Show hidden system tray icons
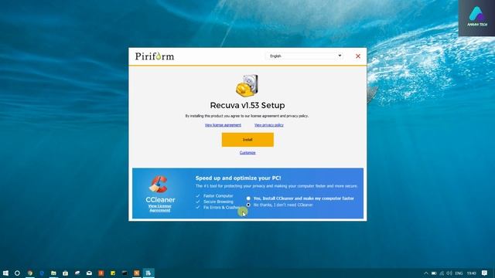495x278 pixels. coord(426,273)
